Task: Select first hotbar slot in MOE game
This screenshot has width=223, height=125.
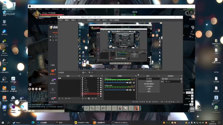Action: click(86, 108)
